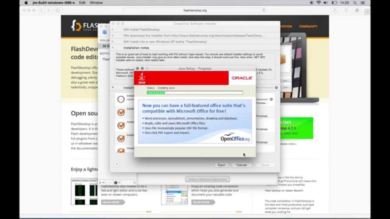Select the All Bottles sidebar item
Viewport: 390px width, 219px height.
(106, 46)
